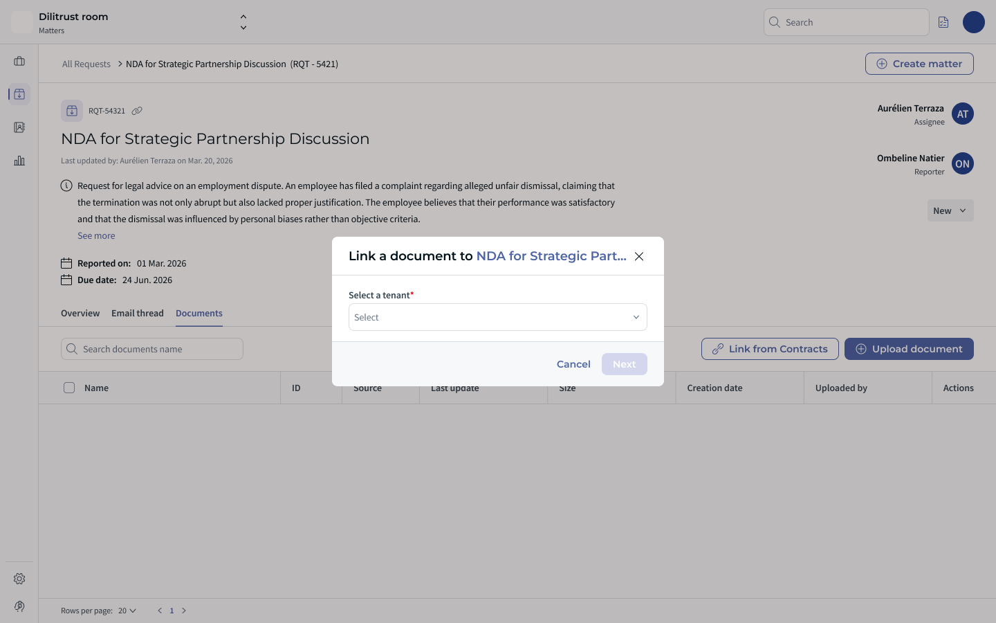Image resolution: width=996 pixels, height=623 pixels.
Task: Click the Creation date column header
Action: click(x=714, y=388)
